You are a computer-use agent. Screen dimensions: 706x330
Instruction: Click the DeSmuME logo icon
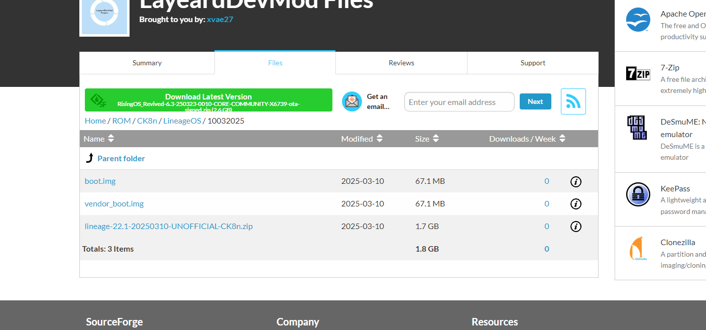(x=638, y=128)
